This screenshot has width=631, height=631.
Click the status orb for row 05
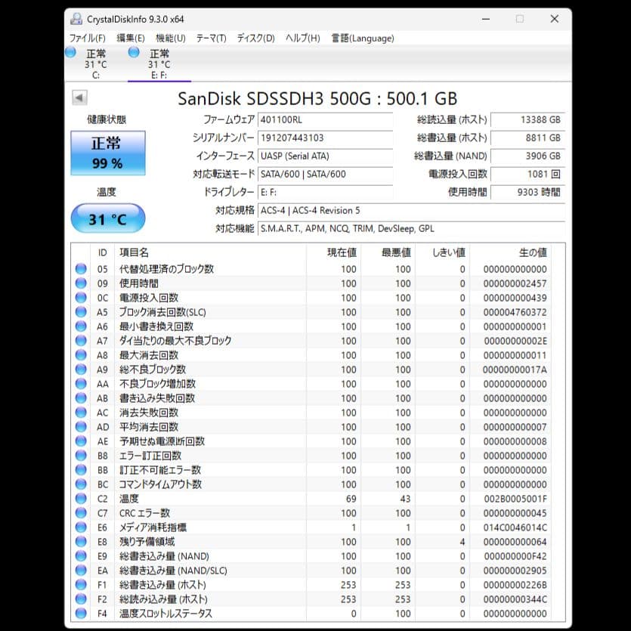[81, 269]
